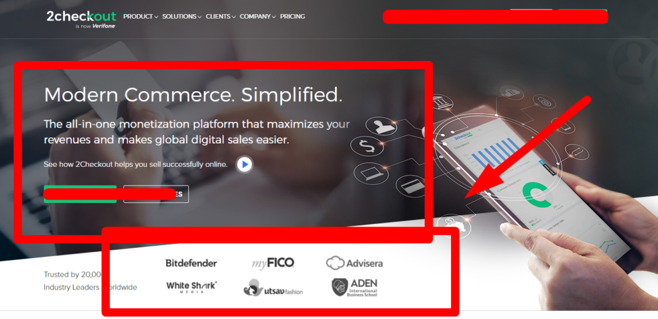Image resolution: width=658 pixels, height=319 pixels.
Task: Click the bank building circle icon
Action: pyautogui.click(x=442, y=102)
